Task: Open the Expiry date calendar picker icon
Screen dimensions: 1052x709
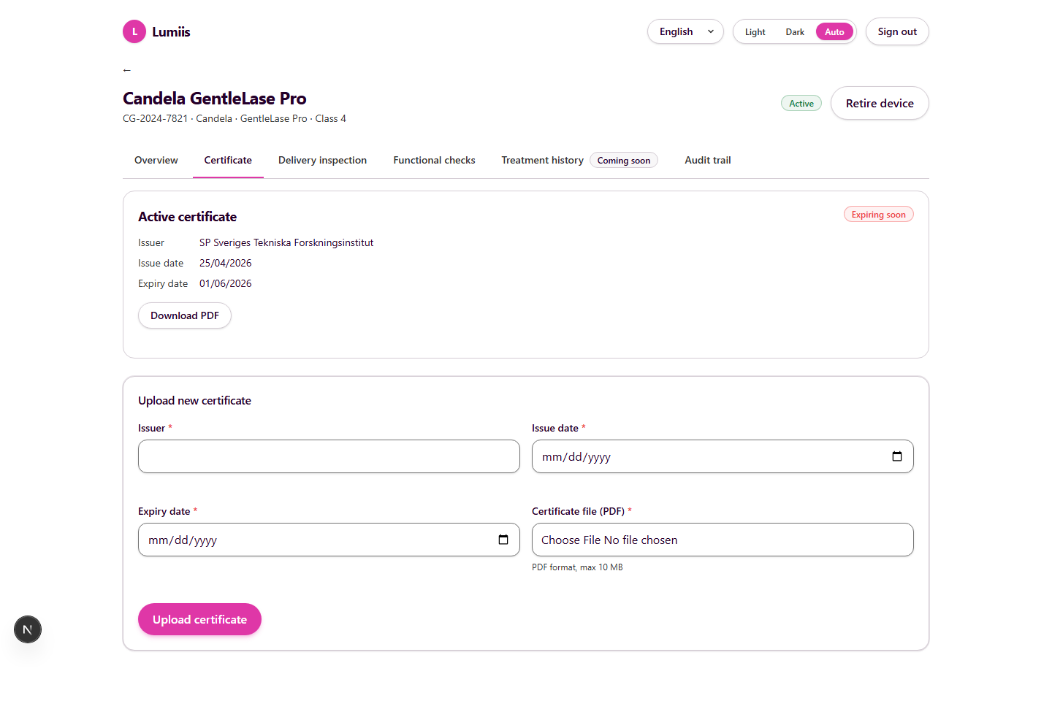Action: 503,540
